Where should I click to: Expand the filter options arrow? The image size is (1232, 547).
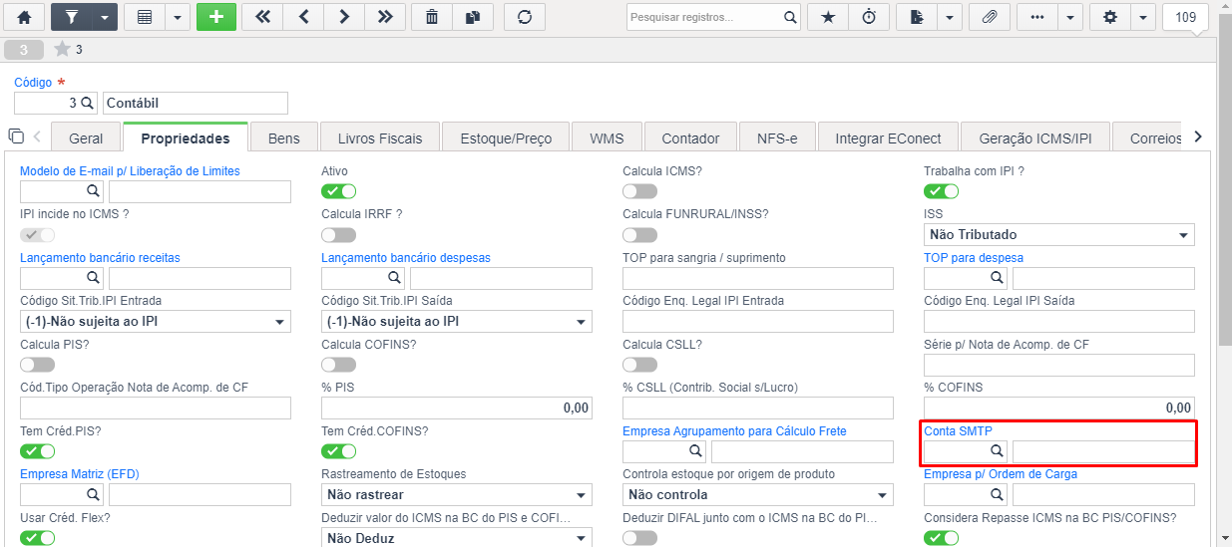tap(105, 17)
